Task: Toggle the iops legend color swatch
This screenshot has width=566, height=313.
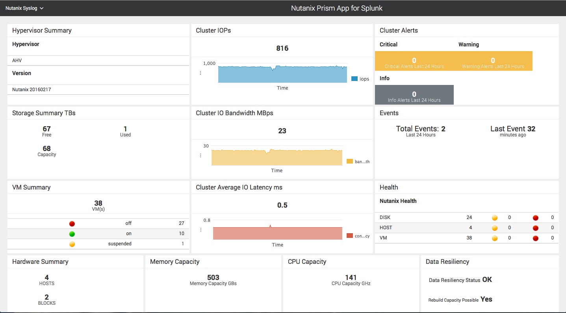Action: point(354,79)
